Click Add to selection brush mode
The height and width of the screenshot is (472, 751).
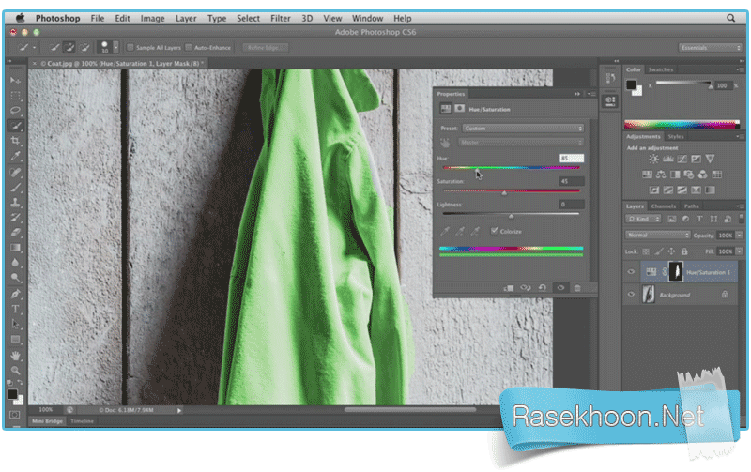click(69, 47)
